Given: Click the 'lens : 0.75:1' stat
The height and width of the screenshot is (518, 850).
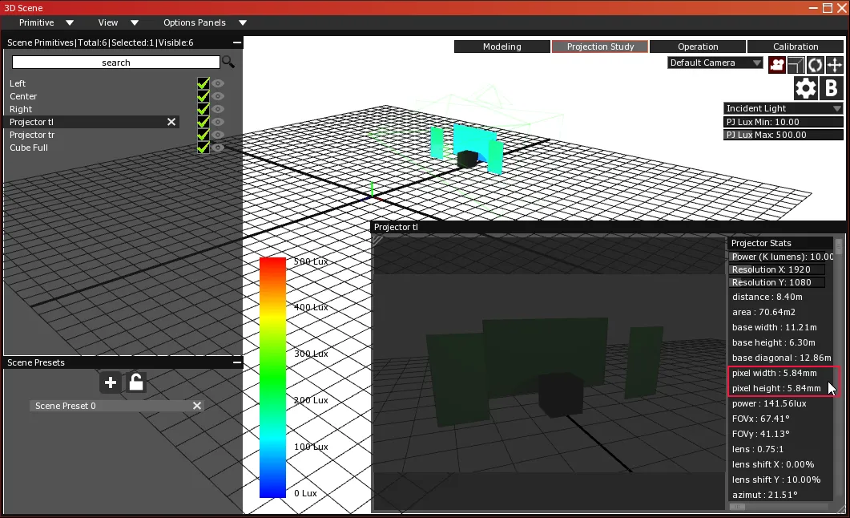Looking at the screenshot, I should 758,449.
